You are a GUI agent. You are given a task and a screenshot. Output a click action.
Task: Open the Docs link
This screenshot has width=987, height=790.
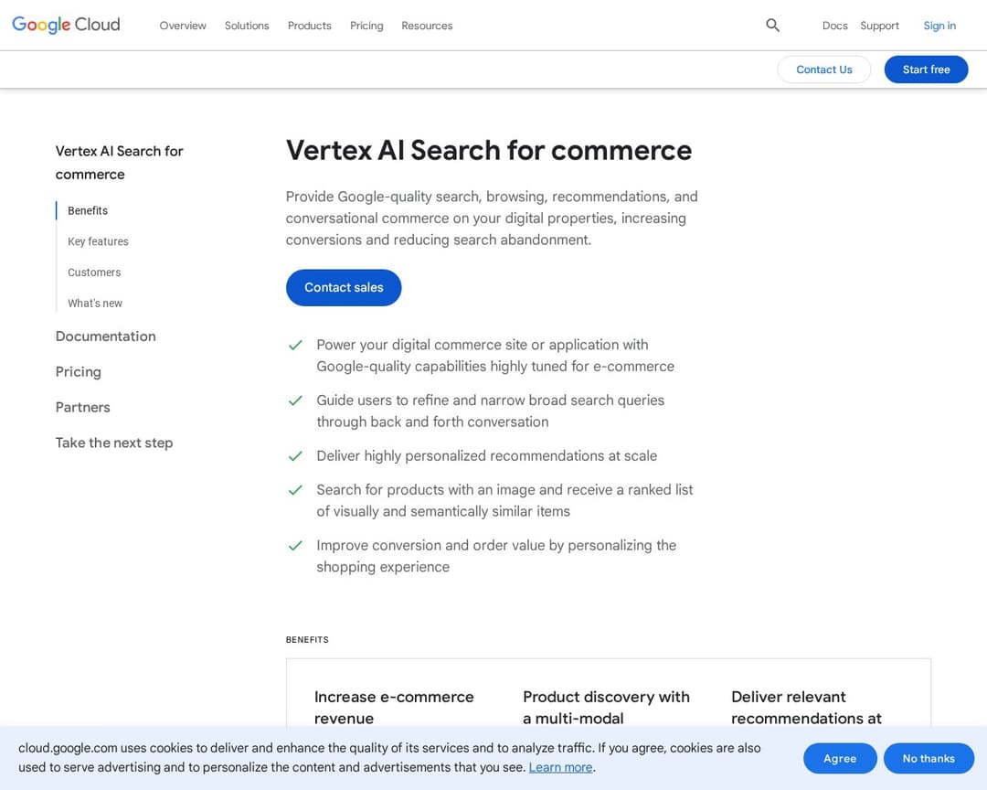(834, 26)
